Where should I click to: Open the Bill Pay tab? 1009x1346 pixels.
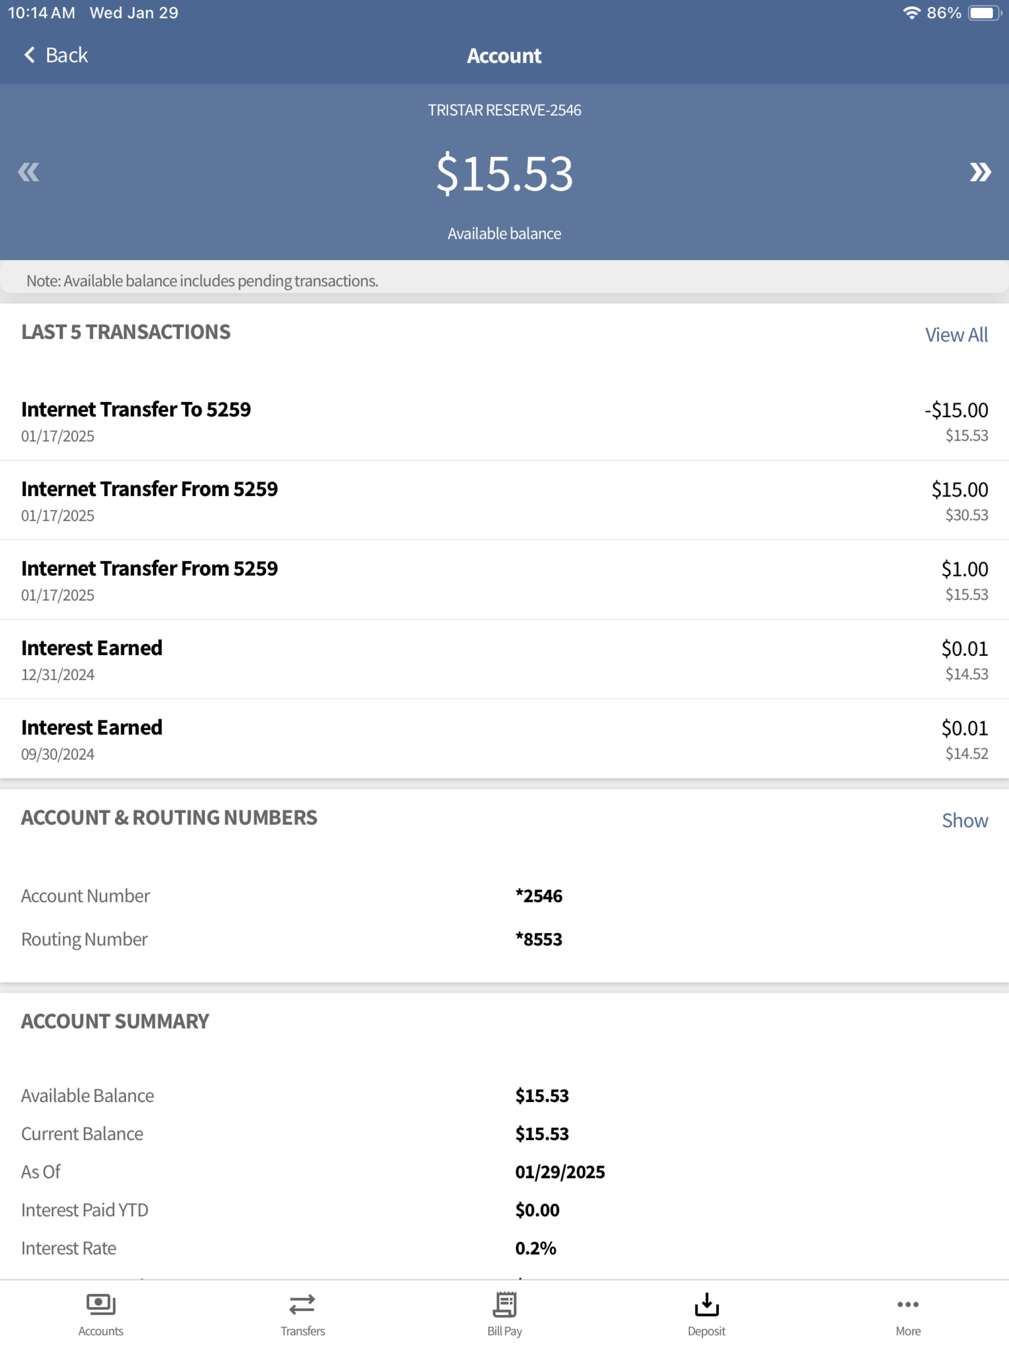[x=504, y=1314]
